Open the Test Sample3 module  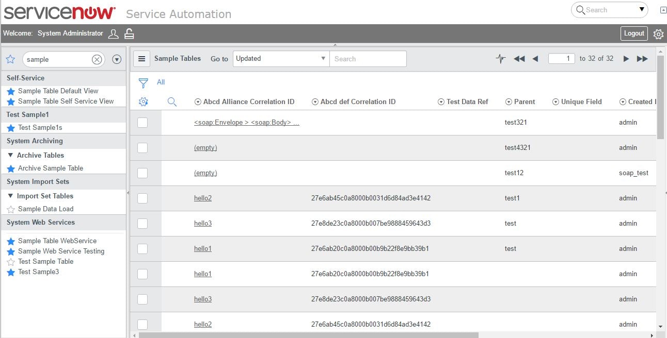(39, 272)
